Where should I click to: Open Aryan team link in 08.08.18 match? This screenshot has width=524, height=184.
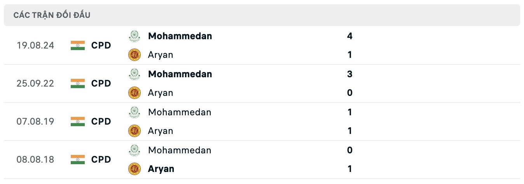pyautogui.click(x=161, y=169)
